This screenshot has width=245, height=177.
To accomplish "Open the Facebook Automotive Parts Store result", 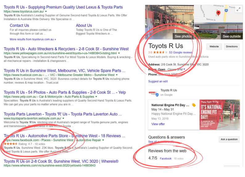I will pos(64,136).
